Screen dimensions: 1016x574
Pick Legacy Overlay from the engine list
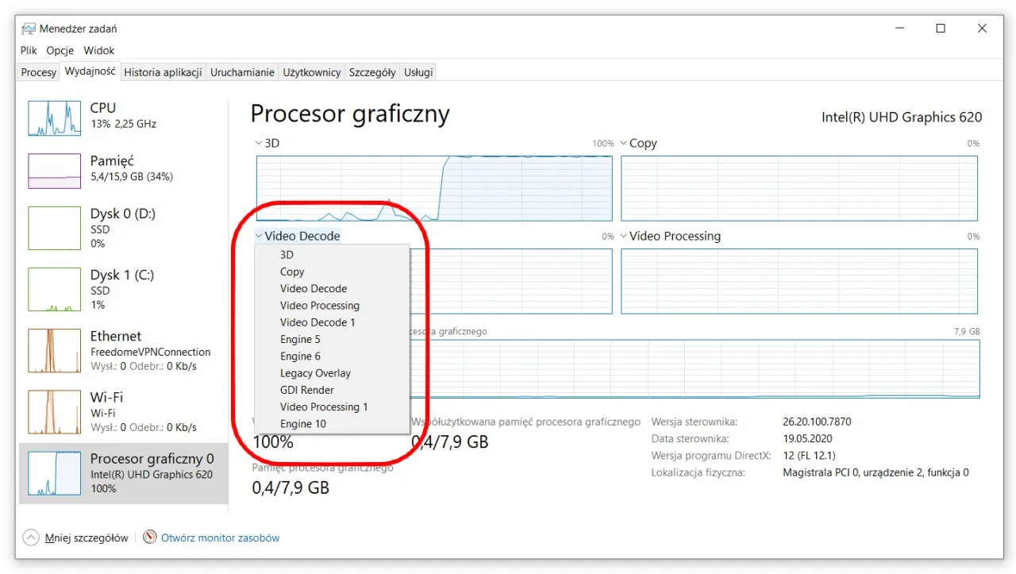[315, 372]
